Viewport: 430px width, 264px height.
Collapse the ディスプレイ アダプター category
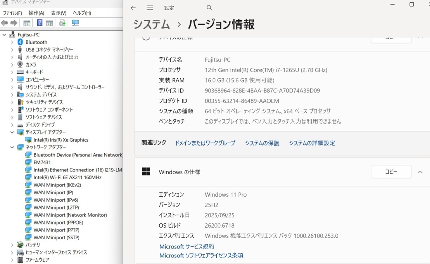click(12, 132)
